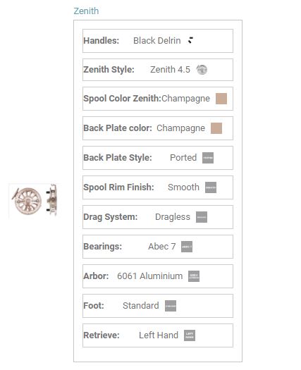This screenshot has width=301, height=370.
Task: Click the Ported back plate style icon
Action: (x=208, y=158)
